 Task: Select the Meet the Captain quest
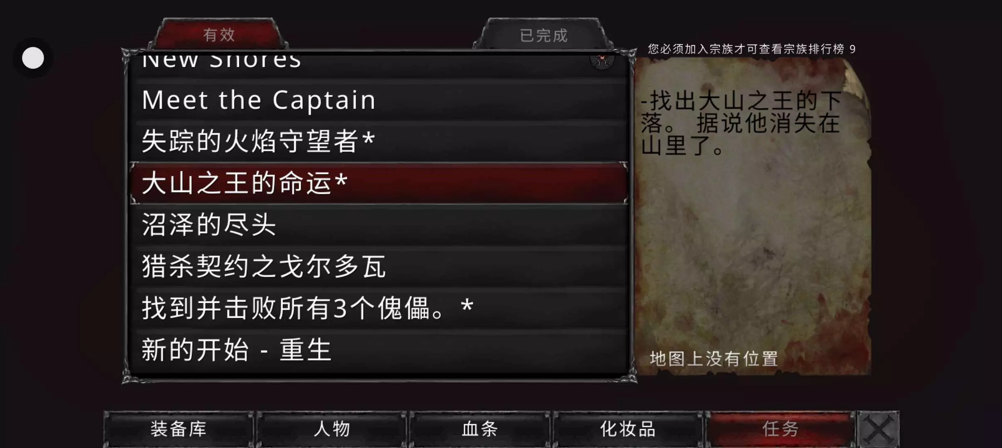(x=379, y=100)
